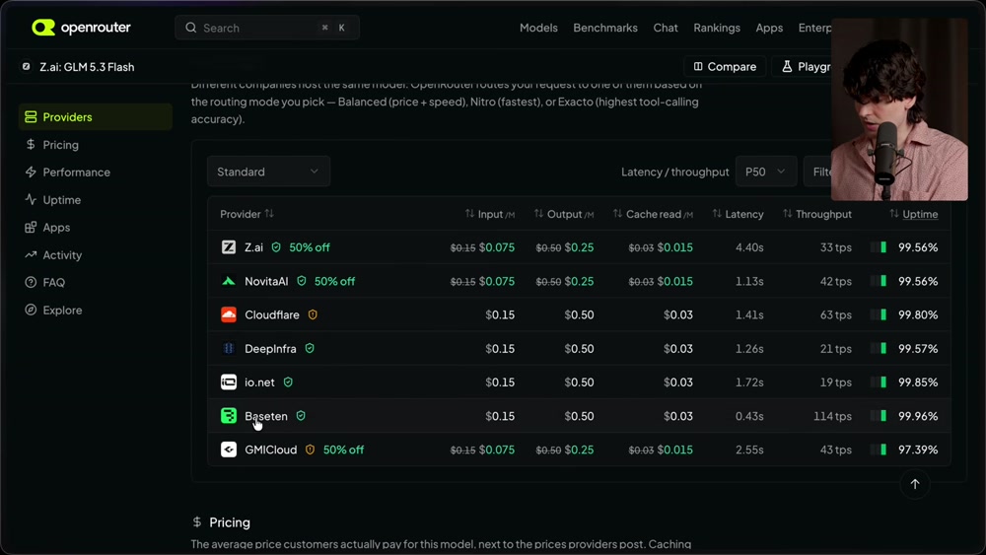Screen dimensions: 986x555
Task: Open the Standard routing mode dropdown
Action: tap(268, 172)
